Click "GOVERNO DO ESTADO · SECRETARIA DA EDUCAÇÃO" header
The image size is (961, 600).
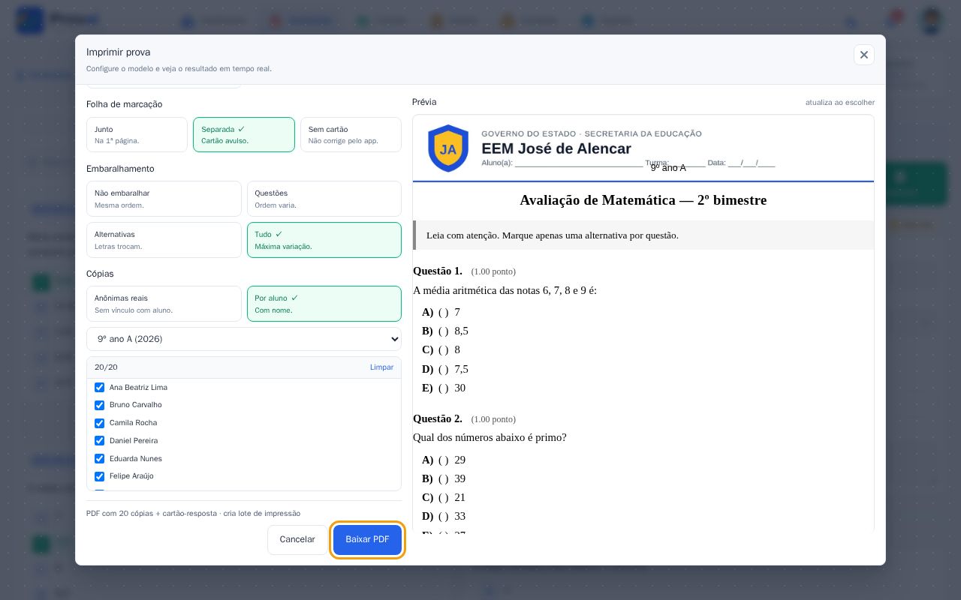click(x=592, y=133)
